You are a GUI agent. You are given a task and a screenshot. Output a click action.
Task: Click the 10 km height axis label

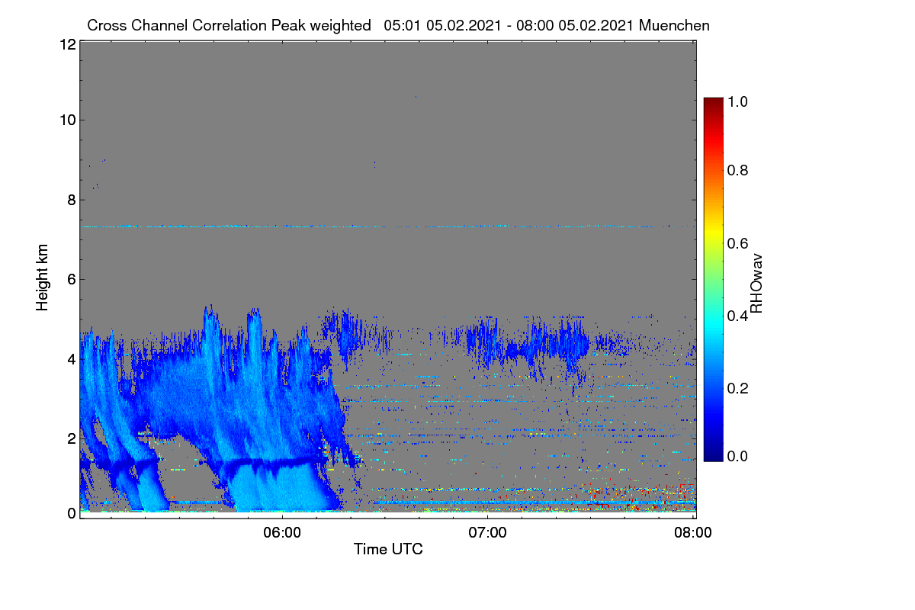pos(66,120)
